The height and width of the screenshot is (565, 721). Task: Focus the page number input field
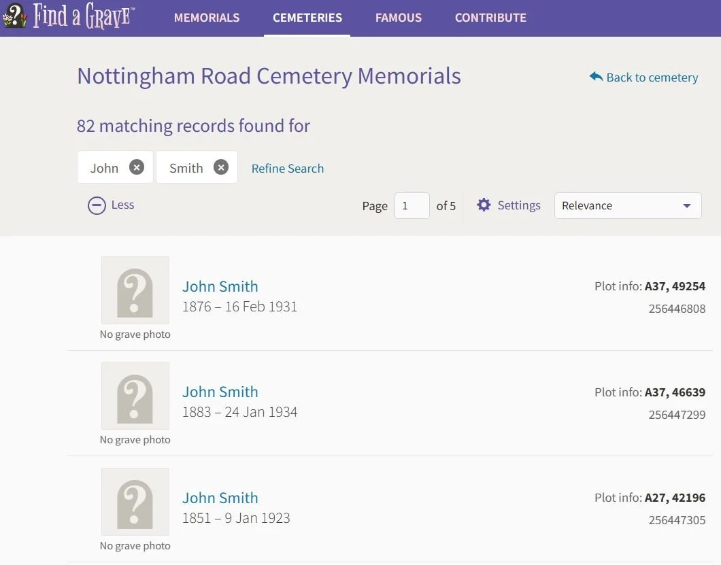pyautogui.click(x=412, y=205)
